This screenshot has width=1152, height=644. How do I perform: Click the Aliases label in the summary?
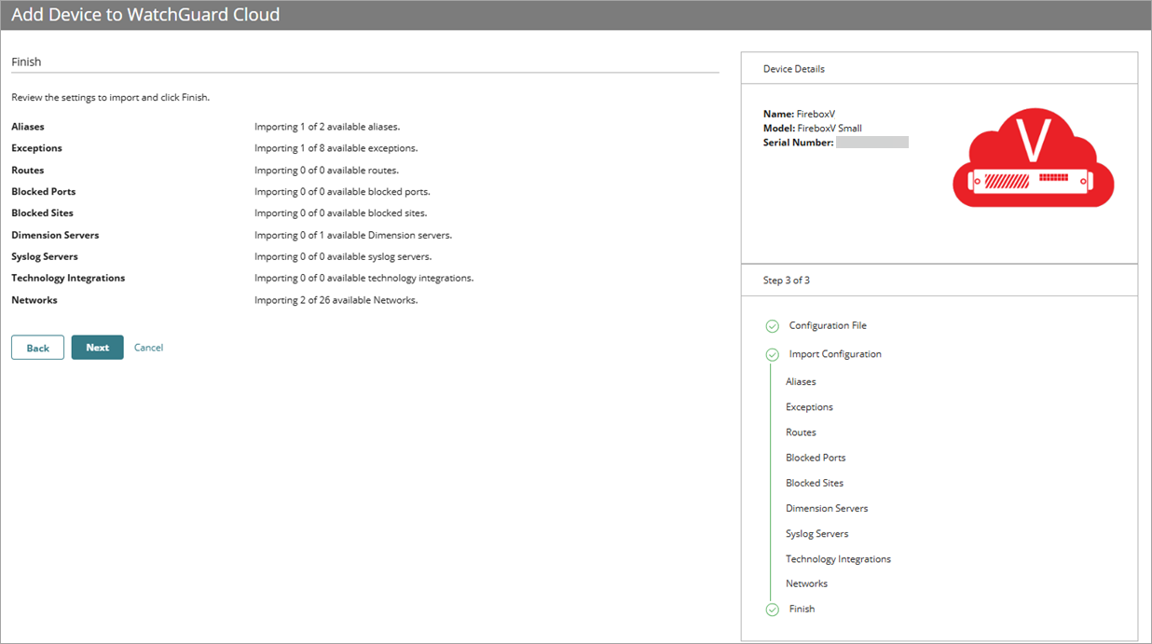(27, 127)
